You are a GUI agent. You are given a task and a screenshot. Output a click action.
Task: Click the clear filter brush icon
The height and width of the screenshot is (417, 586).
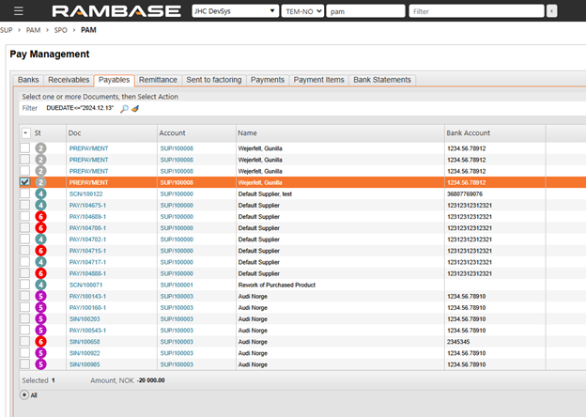click(135, 109)
